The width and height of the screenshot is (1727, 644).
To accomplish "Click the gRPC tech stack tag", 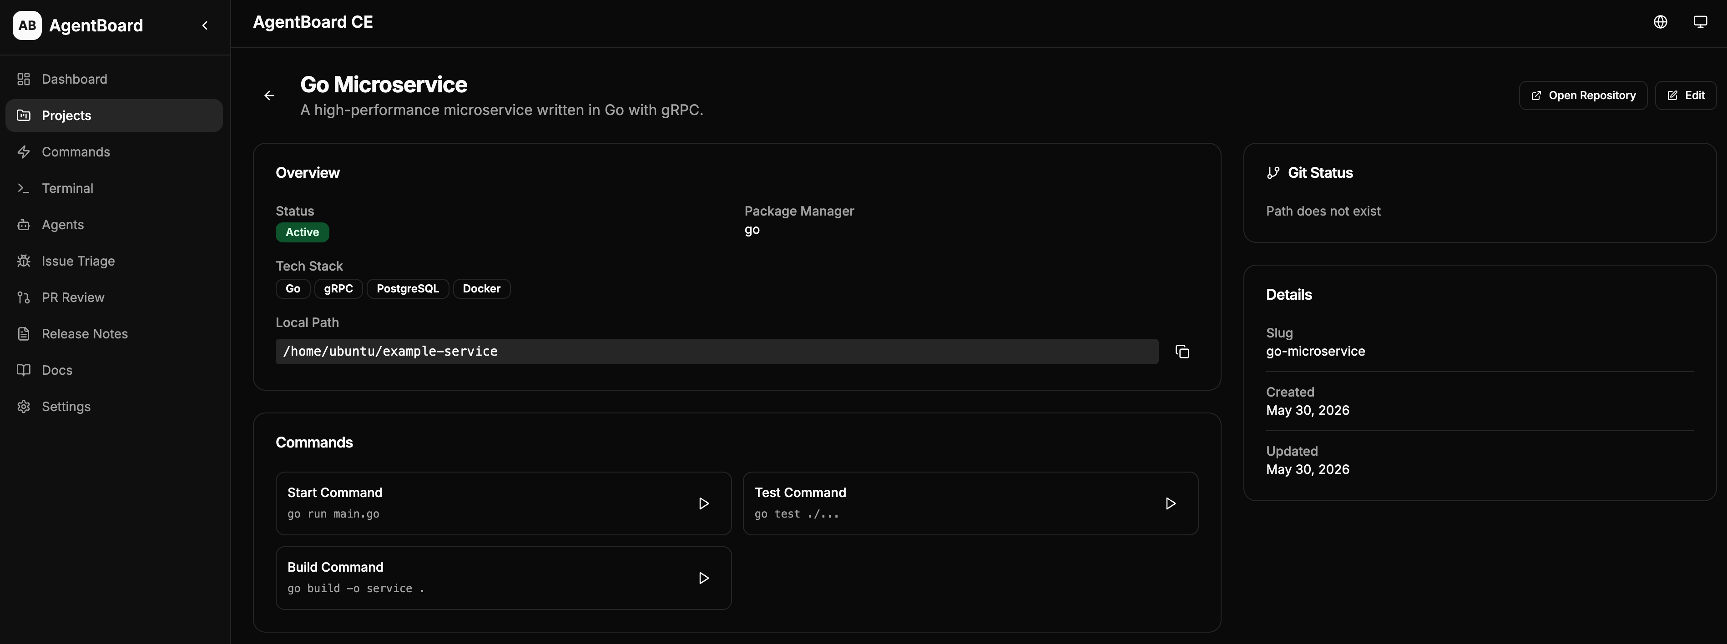I will (338, 289).
